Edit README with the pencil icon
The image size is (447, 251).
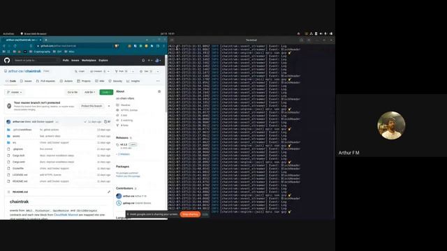[109, 192]
